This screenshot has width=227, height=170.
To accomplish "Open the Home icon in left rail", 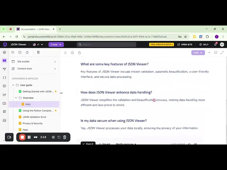I will coord(4,52).
